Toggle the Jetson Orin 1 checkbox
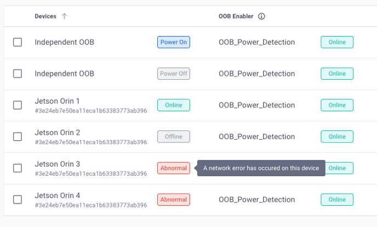 coord(18,105)
